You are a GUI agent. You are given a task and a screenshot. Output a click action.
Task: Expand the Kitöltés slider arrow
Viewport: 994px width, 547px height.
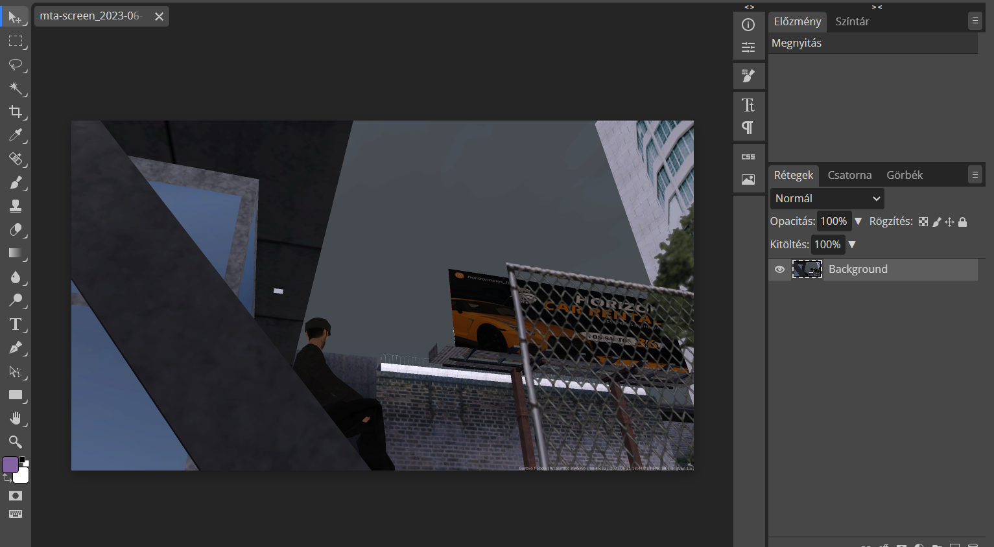[852, 245]
